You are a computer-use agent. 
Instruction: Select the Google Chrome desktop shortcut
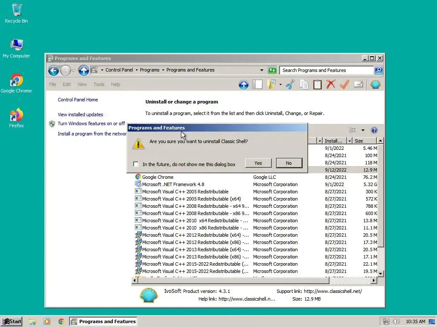pos(16,83)
